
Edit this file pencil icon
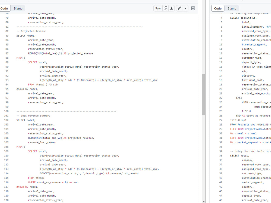pos(179,8)
